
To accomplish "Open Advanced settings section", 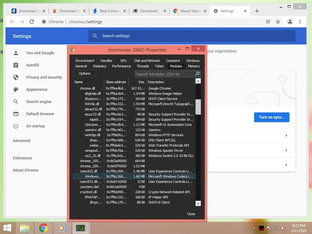I will coord(22,141).
